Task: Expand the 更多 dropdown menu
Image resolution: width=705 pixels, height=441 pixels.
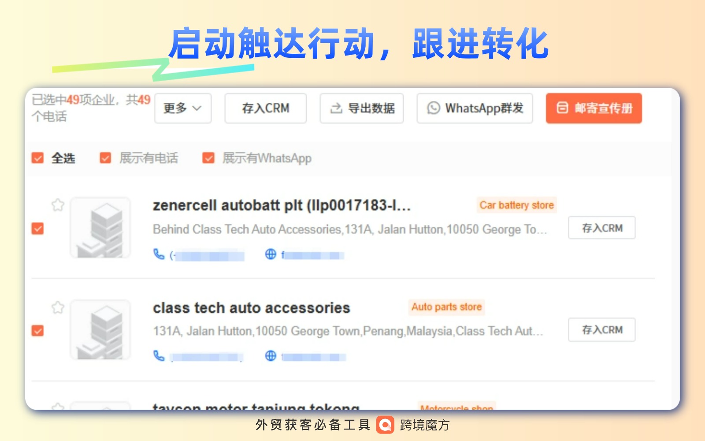Action: [x=182, y=108]
